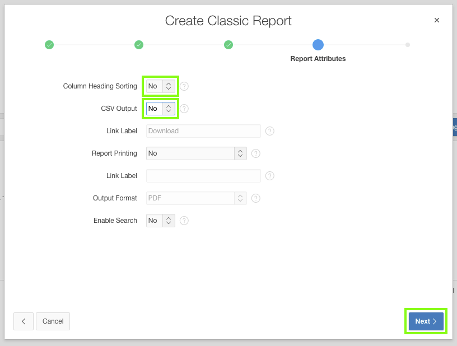
Task: Click the Next button
Action: pos(425,321)
